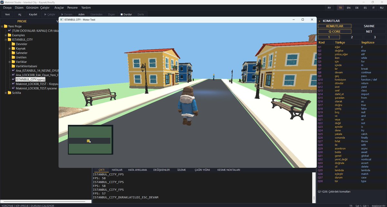Click file icon of Ana_LOCK30B_Eski_Oyun
The image size is (387, 207).
click(13, 75)
